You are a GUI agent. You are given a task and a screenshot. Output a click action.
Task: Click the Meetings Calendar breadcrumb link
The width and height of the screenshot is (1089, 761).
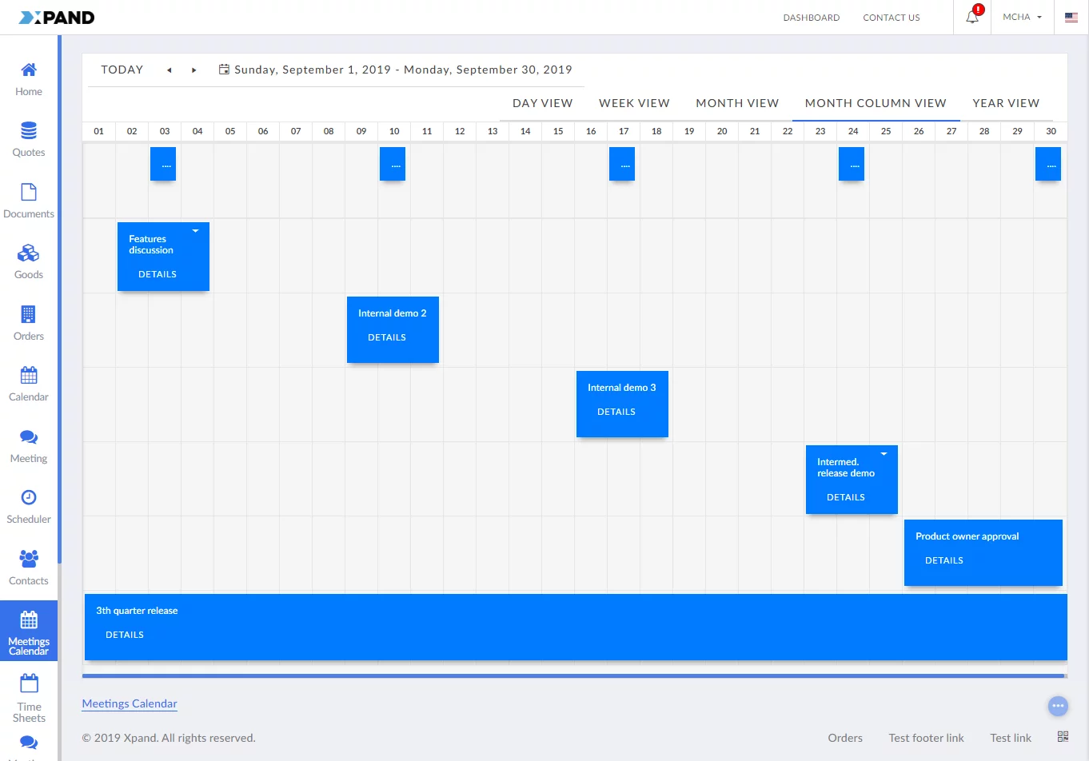pyautogui.click(x=130, y=703)
